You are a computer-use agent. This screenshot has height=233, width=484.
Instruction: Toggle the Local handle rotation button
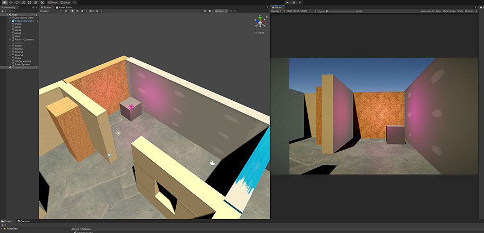(65, 3)
